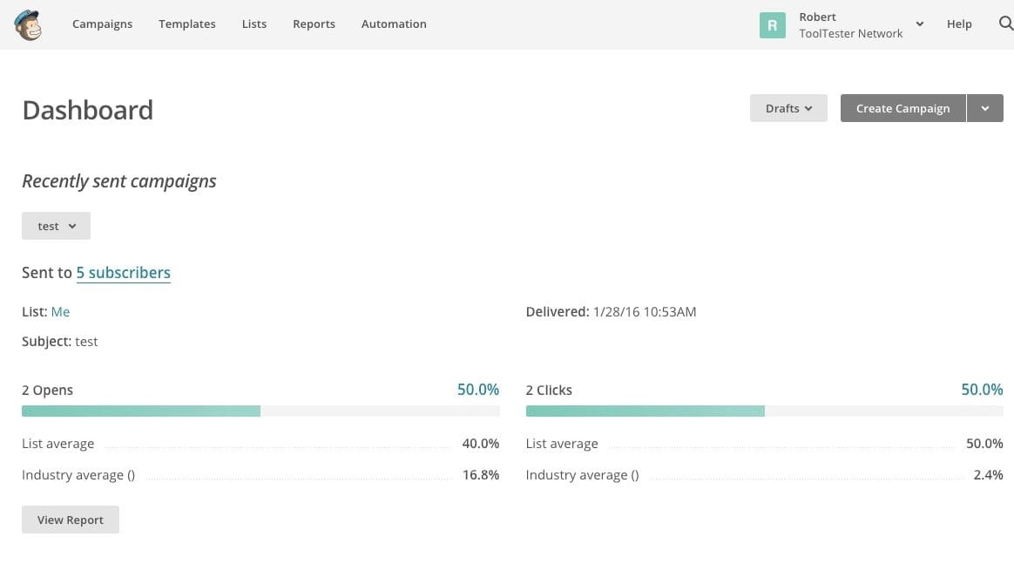Click the 2.4% industry average value
This screenshot has height=571, width=1014.
[x=988, y=474]
